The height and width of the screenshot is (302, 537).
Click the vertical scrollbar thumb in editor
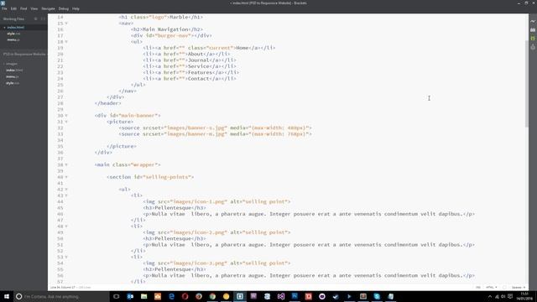pos(526,84)
